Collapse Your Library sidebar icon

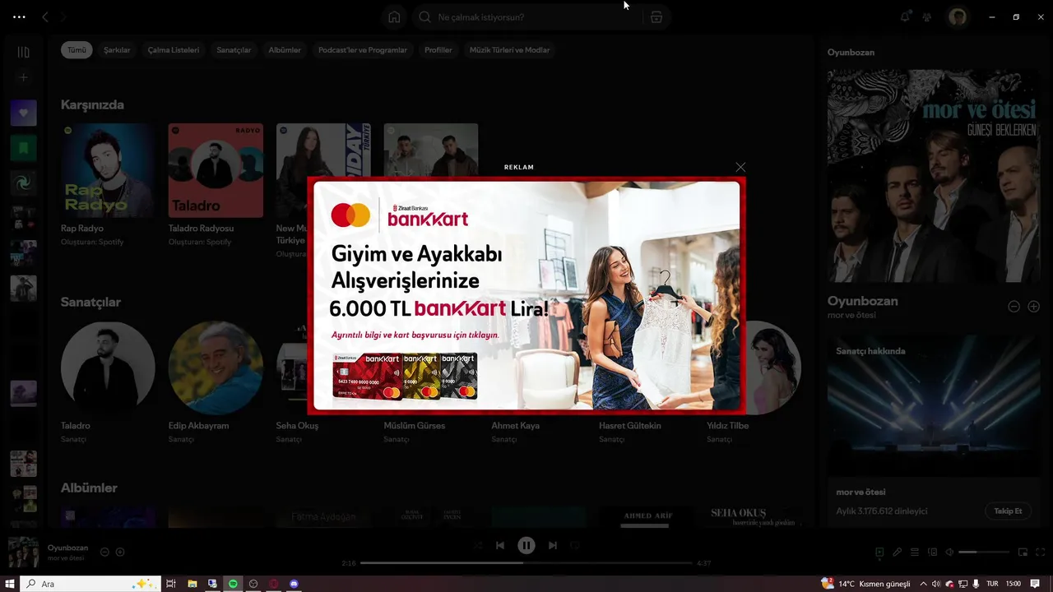pyautogui.click(x=23, y=52)
